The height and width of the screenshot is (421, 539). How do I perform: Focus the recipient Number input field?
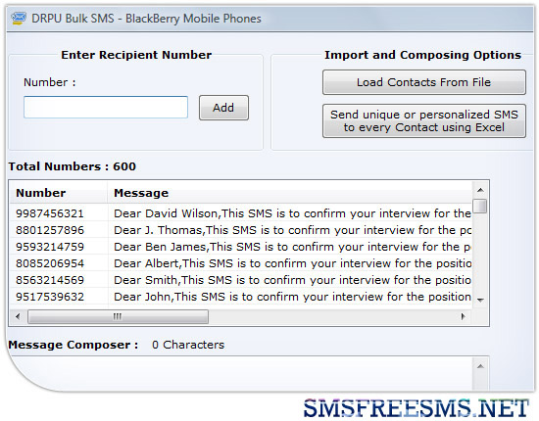click(x=106, y=107)
